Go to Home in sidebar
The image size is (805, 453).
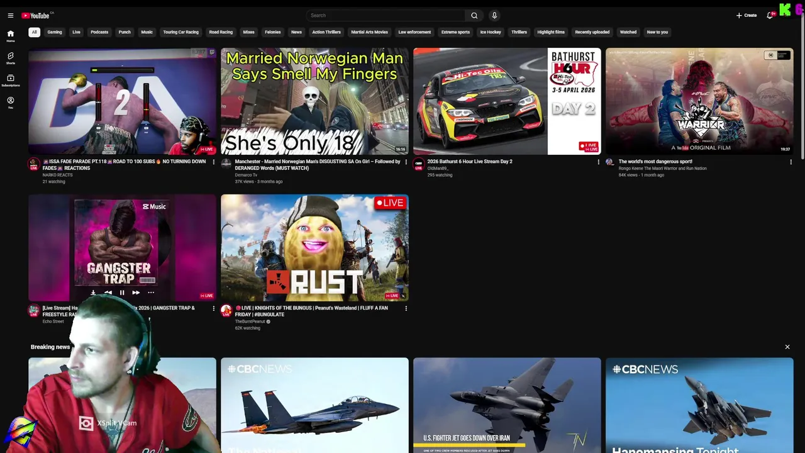[x=10, y=36]
